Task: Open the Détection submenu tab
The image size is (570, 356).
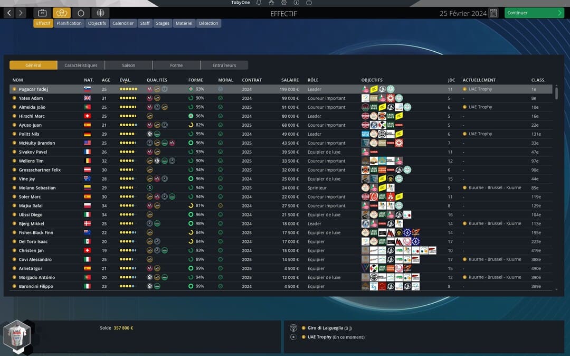Action: coord(208,23)
